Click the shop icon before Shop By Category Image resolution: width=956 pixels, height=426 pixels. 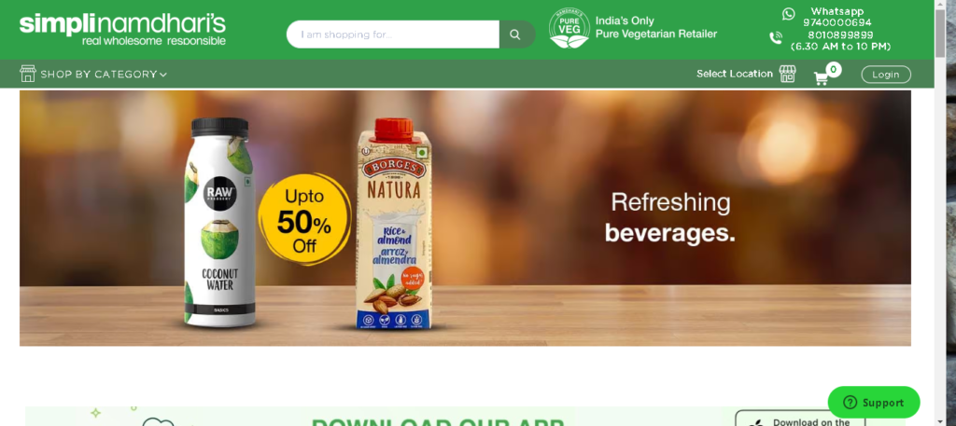tap(28, 74)
